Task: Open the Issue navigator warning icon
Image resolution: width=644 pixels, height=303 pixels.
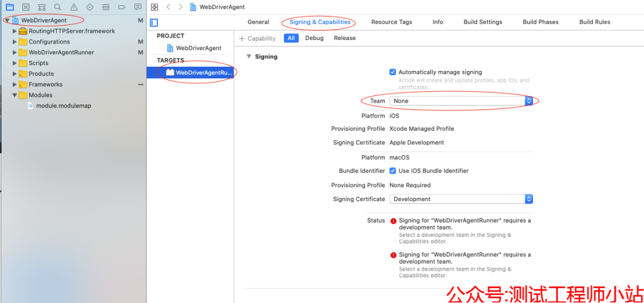Action: (73, 7)
